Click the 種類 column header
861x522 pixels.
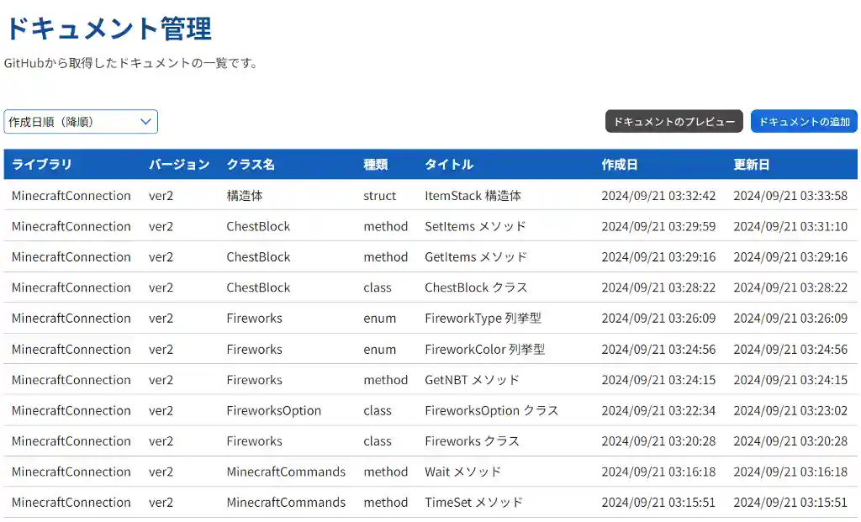(376, 164)
